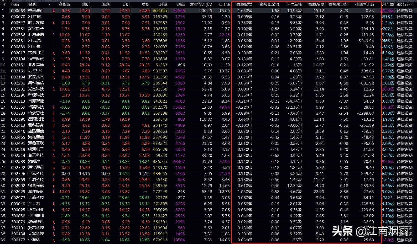Select stock code 000070
This screenshot has width=417, height=244.
(18, 17)
